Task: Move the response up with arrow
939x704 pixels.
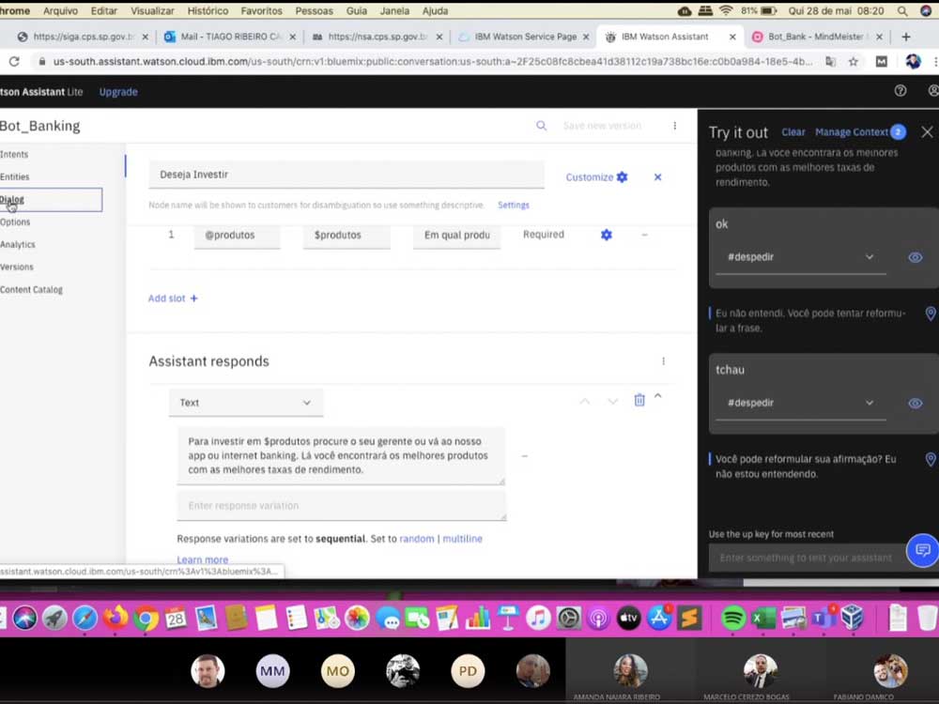Action: [585, 402]
